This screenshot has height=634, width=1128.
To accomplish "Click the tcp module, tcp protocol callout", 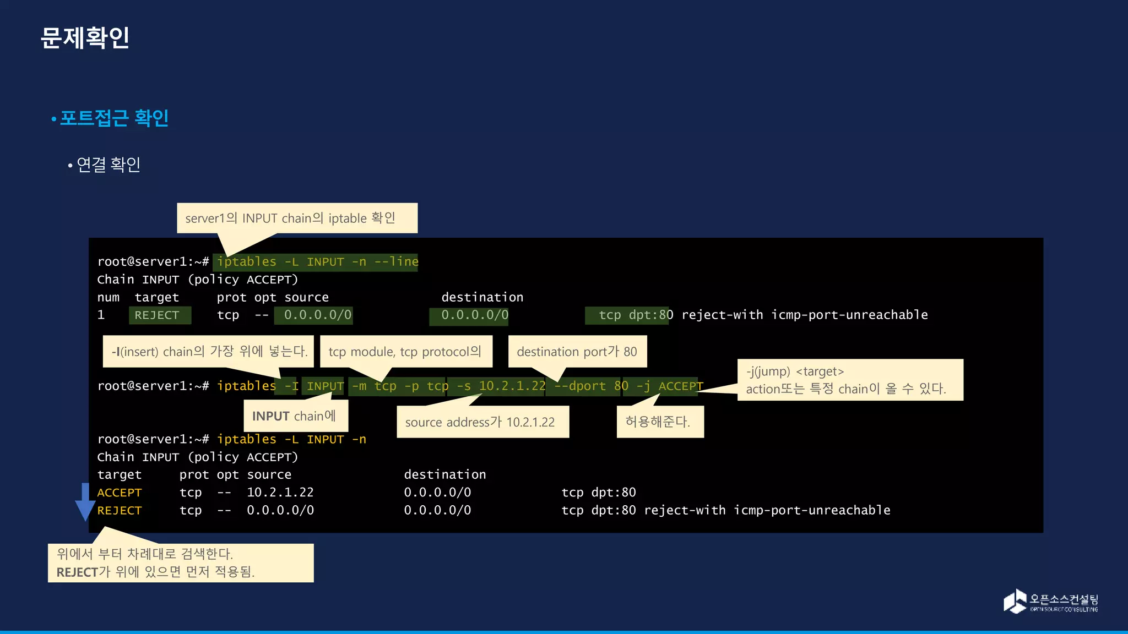I will click(x=405, y=352).
